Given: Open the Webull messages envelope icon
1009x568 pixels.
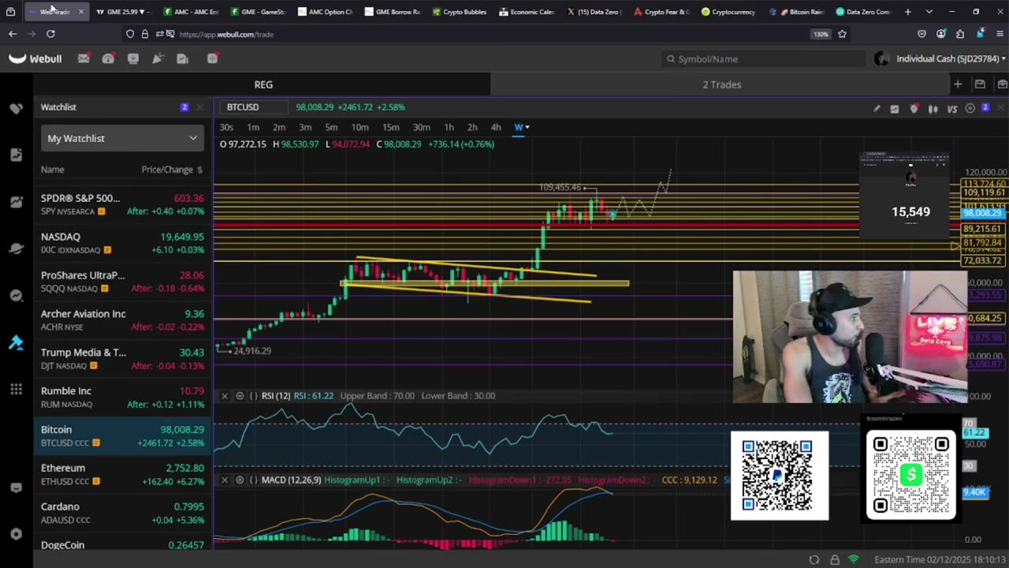Looking at the screenshot, I should tap(84, 58).
